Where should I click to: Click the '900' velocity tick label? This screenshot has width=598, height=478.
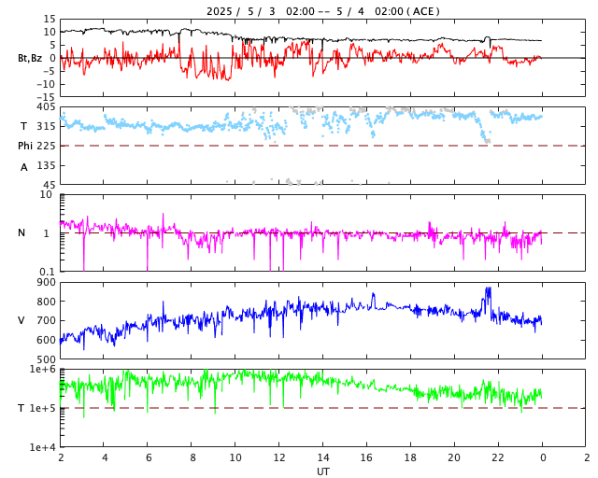coord(46,283)
